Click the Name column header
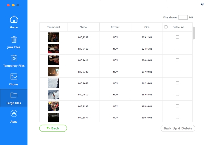207x145 pixels. click(83, 27)
